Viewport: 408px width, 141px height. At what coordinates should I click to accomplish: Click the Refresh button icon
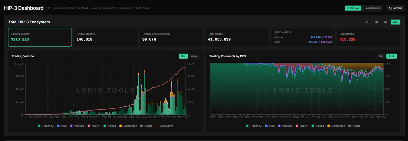point(390,8)
